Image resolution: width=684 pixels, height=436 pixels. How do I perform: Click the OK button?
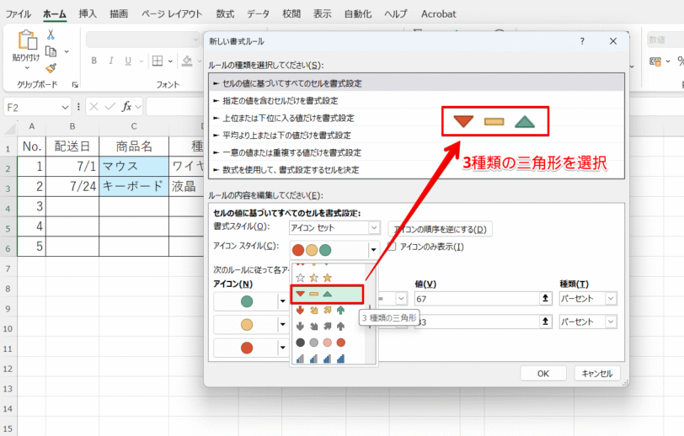pyautogui.click(x=543, y=374)
